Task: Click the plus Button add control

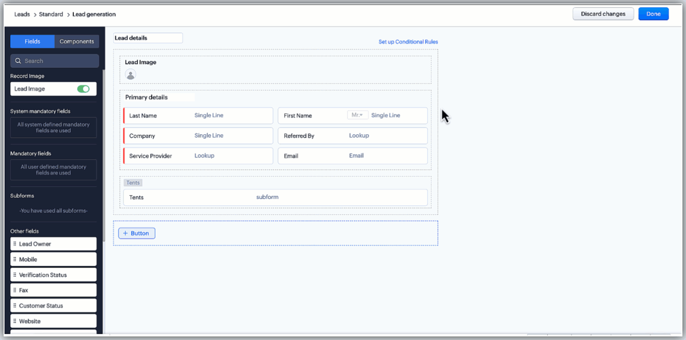Action: point(137,233)
